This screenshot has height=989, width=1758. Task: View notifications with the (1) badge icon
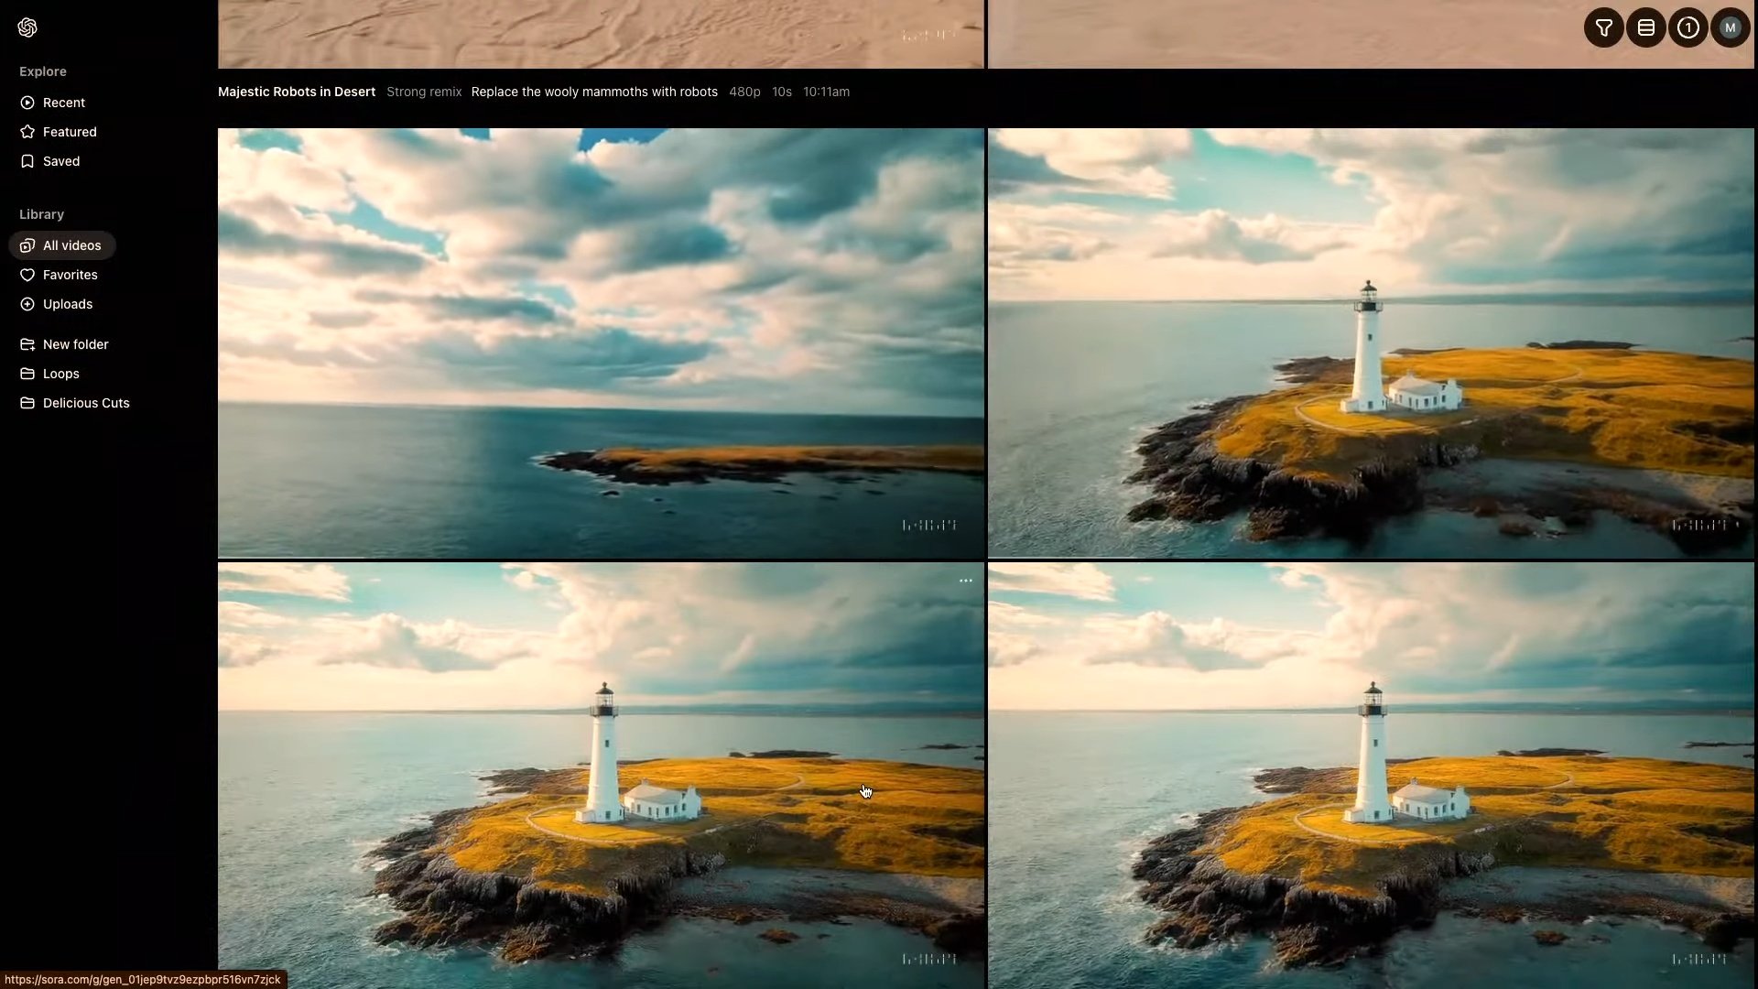(x=1687, y=27)
